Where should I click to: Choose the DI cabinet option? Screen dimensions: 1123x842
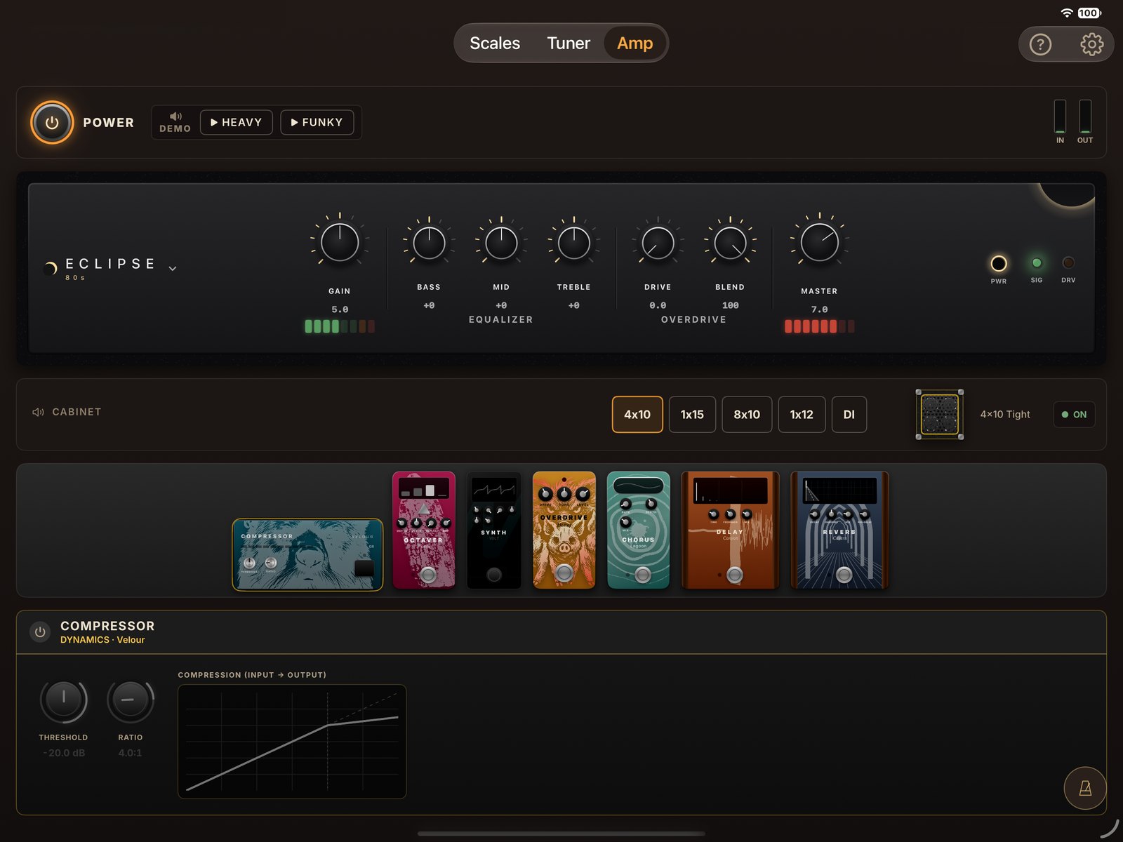pyautogui.click(x=849, y=415)
